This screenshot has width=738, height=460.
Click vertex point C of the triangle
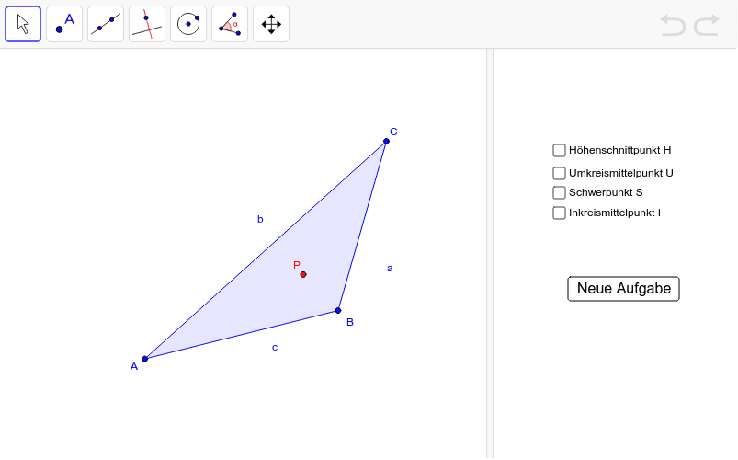click(x=386, y=141)
